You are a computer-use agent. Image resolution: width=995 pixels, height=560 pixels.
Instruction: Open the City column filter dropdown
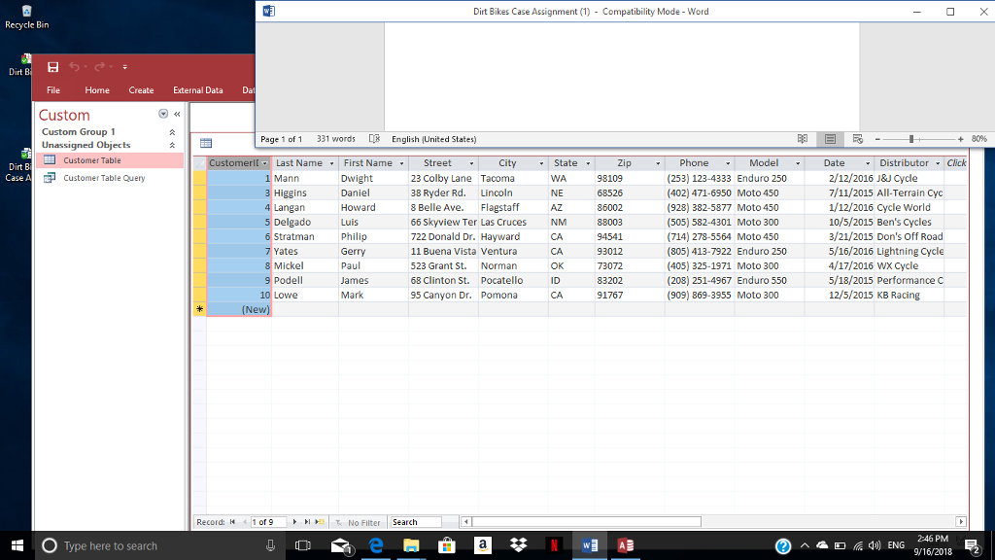pyautogui.click(x=540, y=163)
